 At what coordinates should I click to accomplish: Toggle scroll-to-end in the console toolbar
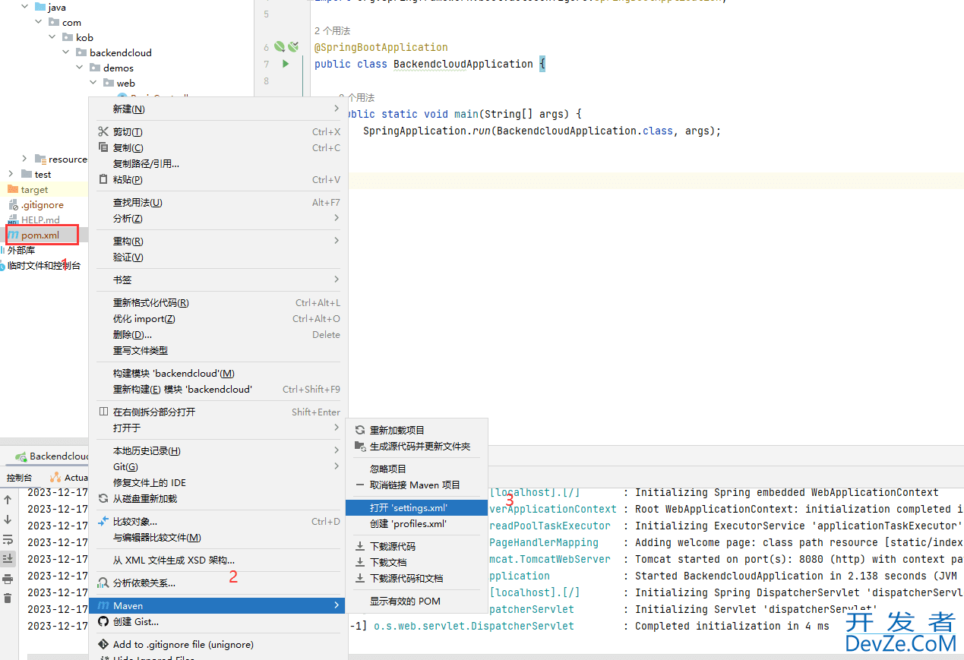coord(8,559)
